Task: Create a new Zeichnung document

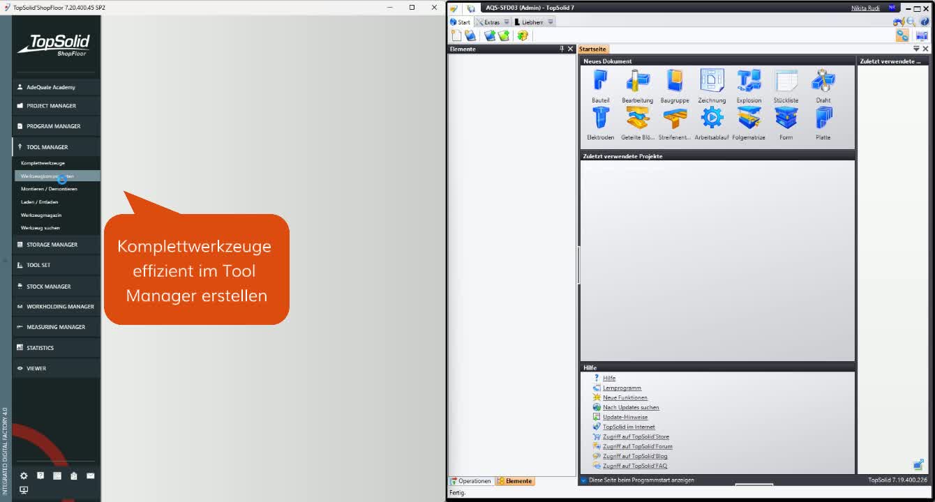Action: [x=712, y=86]
